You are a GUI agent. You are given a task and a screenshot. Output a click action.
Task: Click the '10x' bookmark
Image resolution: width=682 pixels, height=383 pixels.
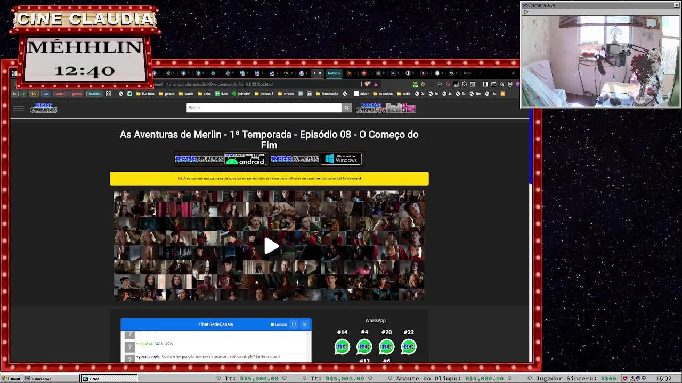tap(475, 94)
